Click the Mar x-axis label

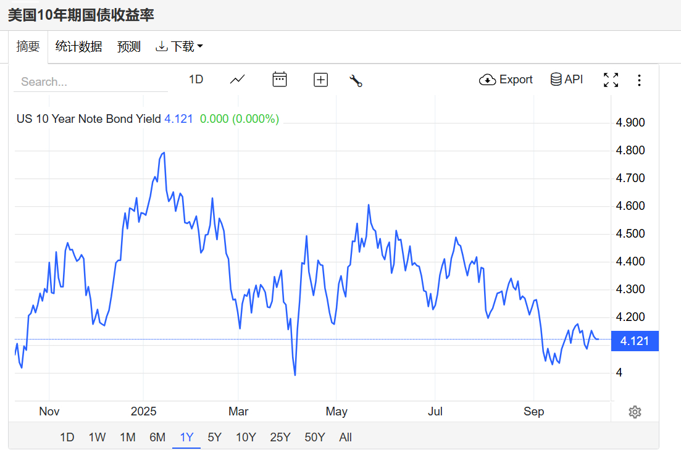point(238,411)
